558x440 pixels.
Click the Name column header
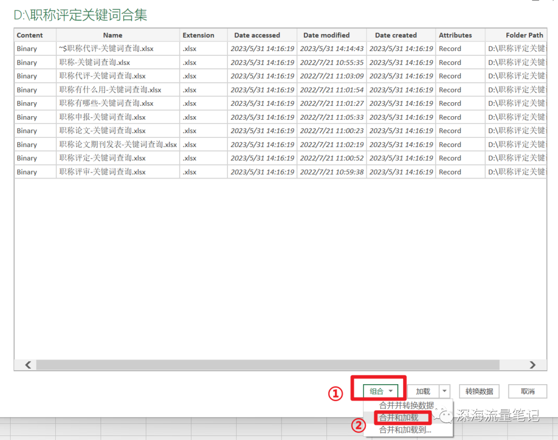click(x=118, y=35)
